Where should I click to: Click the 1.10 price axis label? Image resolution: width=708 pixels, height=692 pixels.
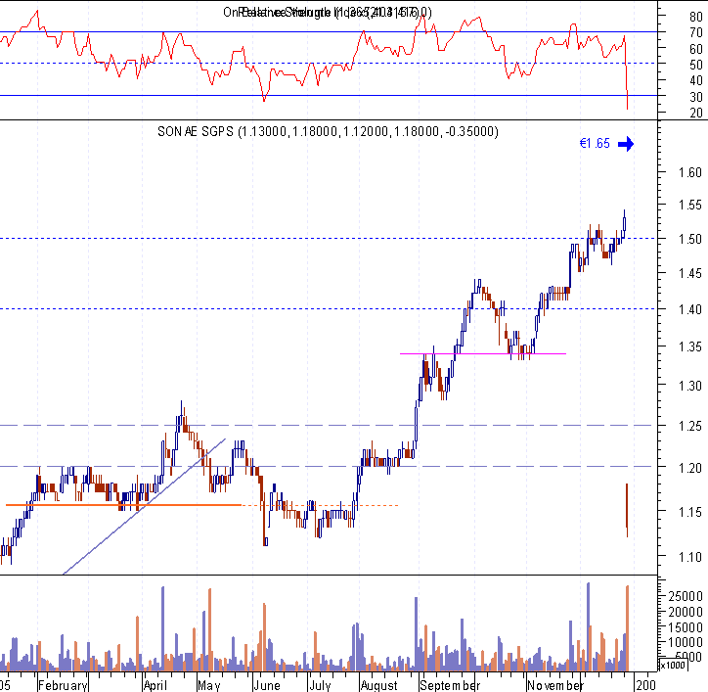(x=690, y=557)
